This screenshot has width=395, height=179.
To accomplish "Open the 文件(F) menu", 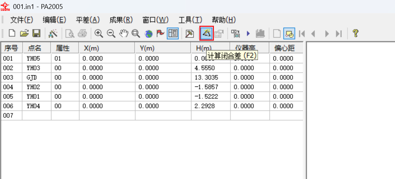I will (x=22, y=20).
